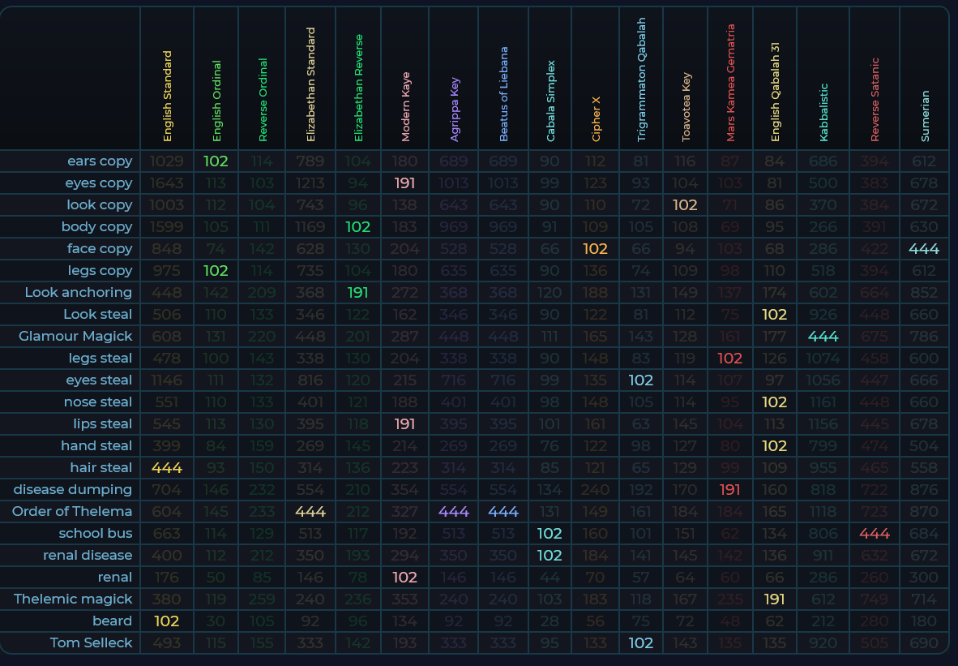Click the 'Order of Thelema' row label
Screen dimensions: 958x666
(x=72, y=511)
